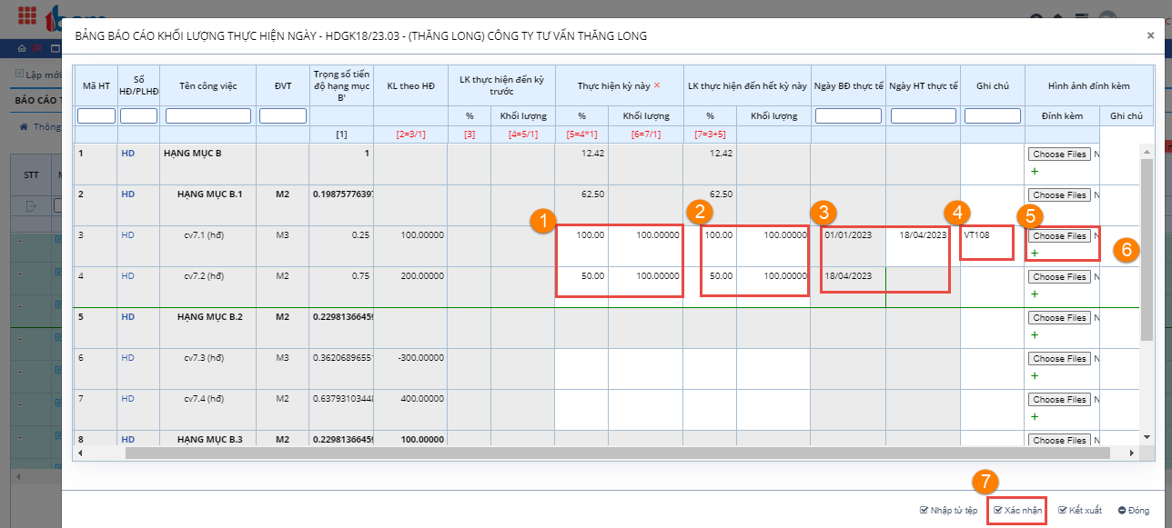The height and width of the screenshot is (528, 1172).
Task: Click the Tên công việc filter input
Action: coord(207,116)
